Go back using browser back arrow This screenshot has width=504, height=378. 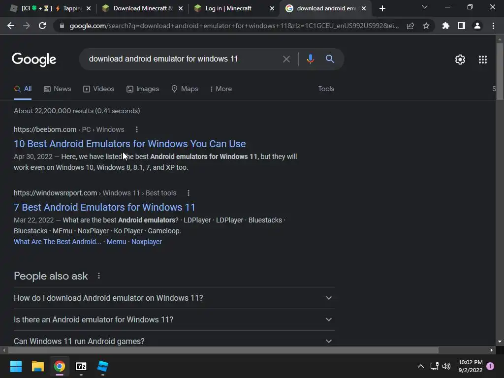(x=11, y=26)
